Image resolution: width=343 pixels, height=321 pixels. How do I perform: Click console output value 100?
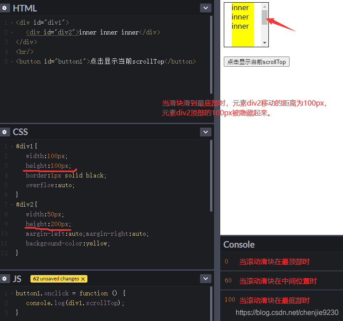pos(230,299)
